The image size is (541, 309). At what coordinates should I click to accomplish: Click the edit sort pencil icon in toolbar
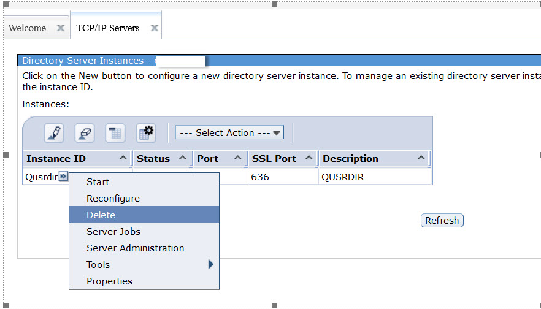pos(54,133)
